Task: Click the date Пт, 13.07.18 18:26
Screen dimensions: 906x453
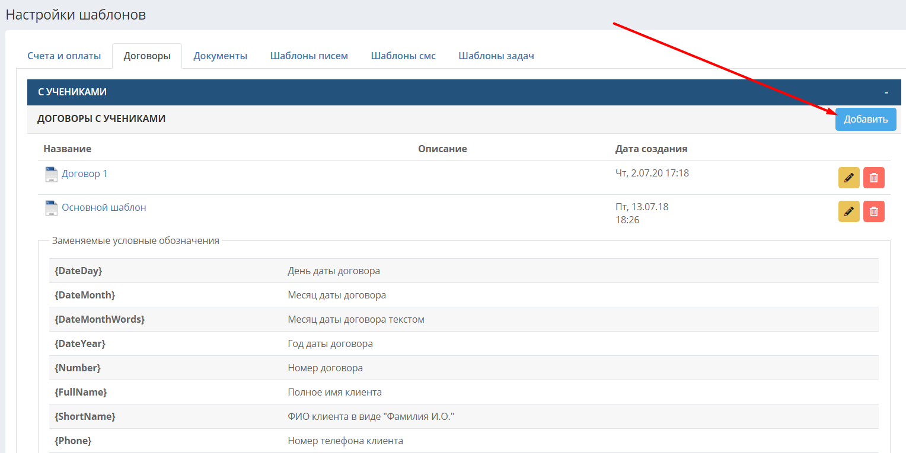Action: [642, 213]
